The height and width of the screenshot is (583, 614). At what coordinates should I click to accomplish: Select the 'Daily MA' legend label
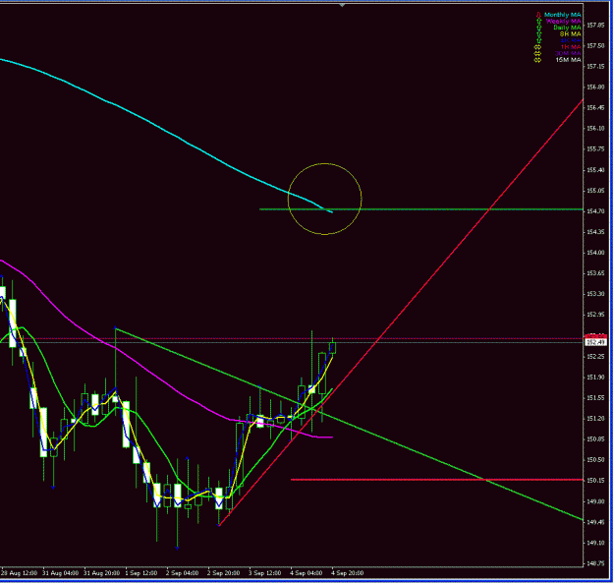point(567,28)
